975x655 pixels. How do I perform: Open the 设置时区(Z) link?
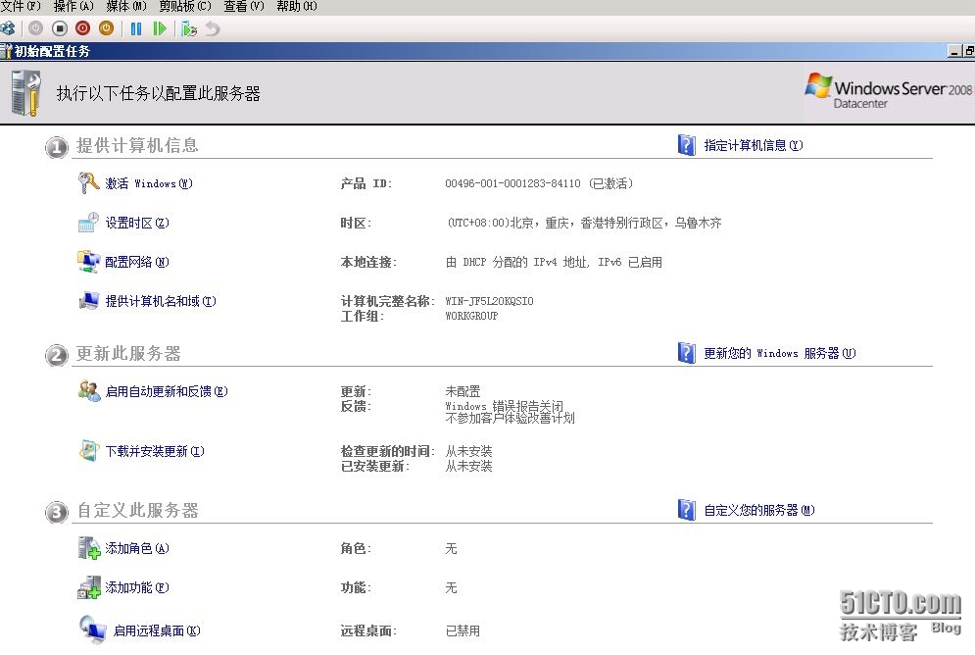point(137,223)
